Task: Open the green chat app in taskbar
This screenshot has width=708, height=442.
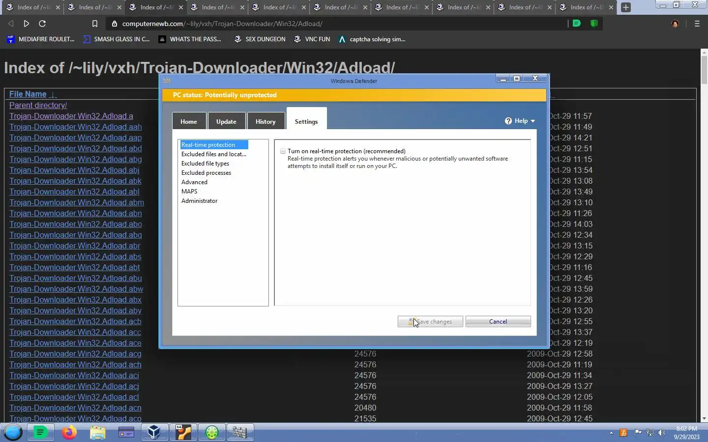Action: pyautogui.click(x=40, y=432)
